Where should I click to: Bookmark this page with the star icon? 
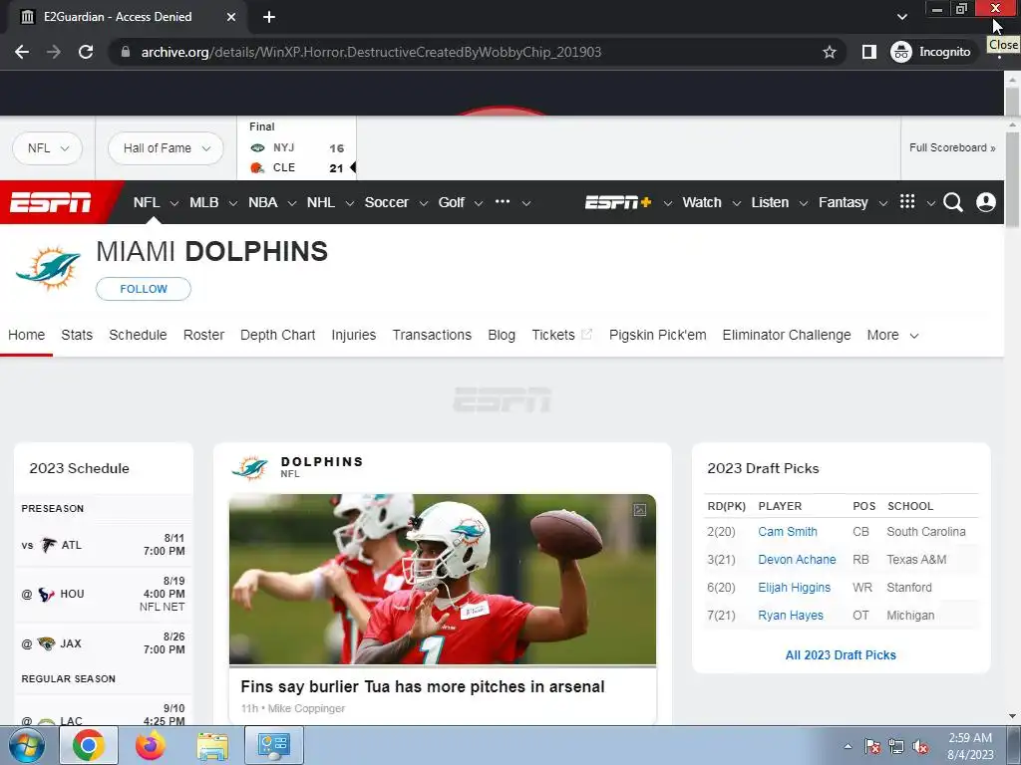[x=829, y=52]
